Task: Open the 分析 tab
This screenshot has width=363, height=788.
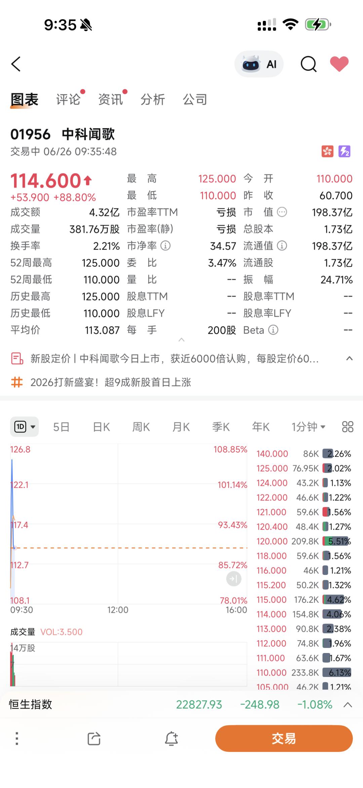Action: point(153,100)
